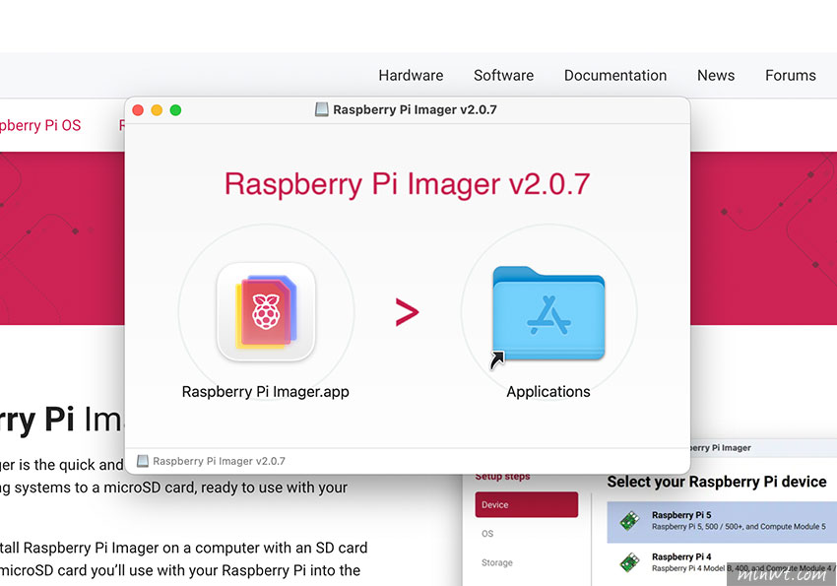The width and height of the screenshot is (837, 586).
Task: Click the Raspberry Pi 4 board icon
Action: [x=630, y=562]
